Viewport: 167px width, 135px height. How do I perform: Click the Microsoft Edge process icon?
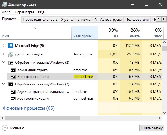point(11,46)
